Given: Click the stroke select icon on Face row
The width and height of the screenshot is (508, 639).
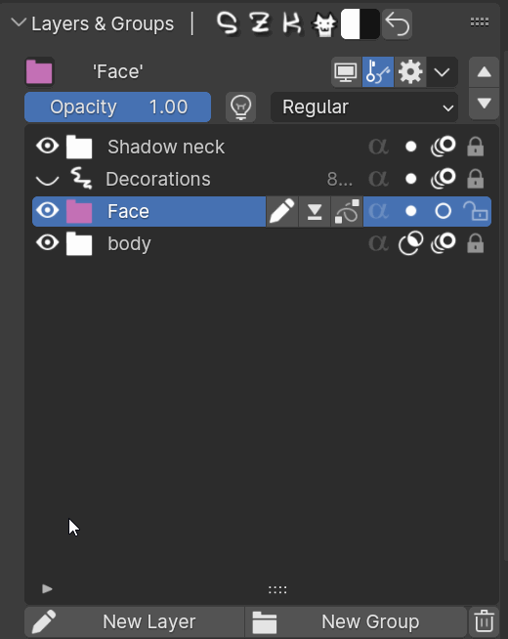Looking at the screenshot, I should (x=347, y=211).
